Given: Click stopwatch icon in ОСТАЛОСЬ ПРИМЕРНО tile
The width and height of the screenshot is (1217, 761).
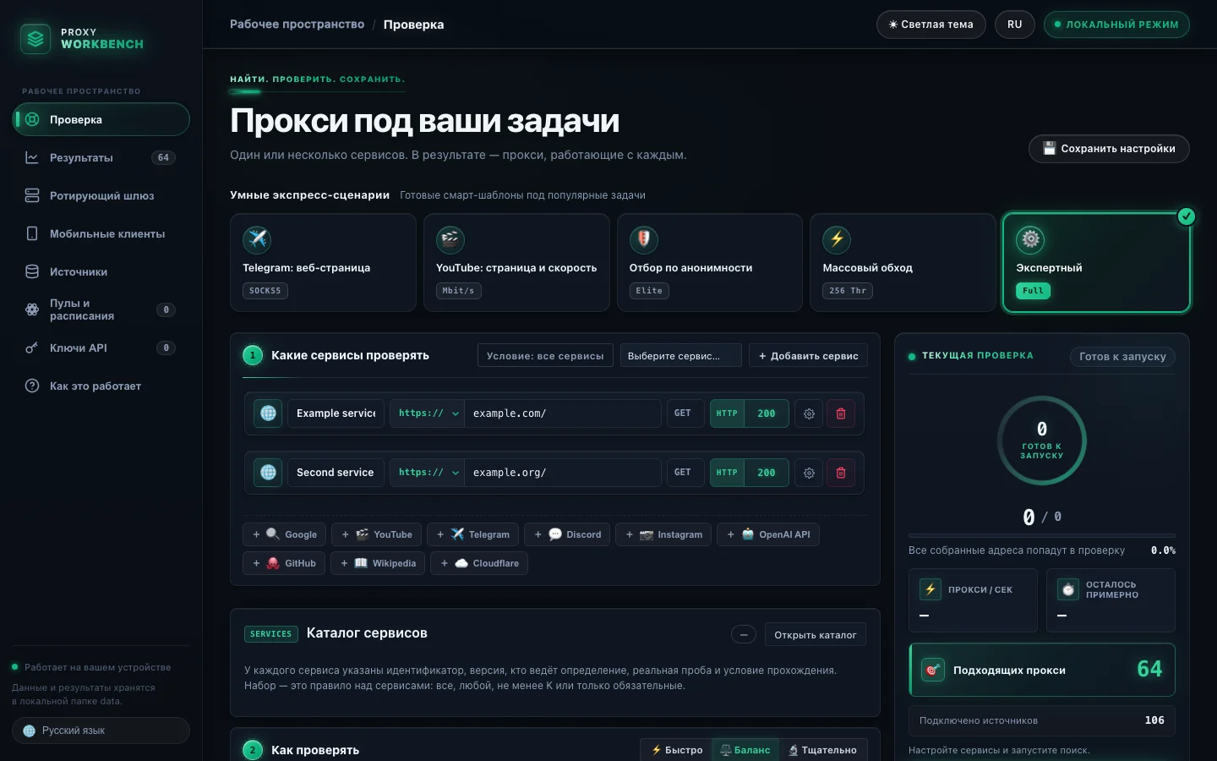Looking at the screenshot, I should (1068, 589).
